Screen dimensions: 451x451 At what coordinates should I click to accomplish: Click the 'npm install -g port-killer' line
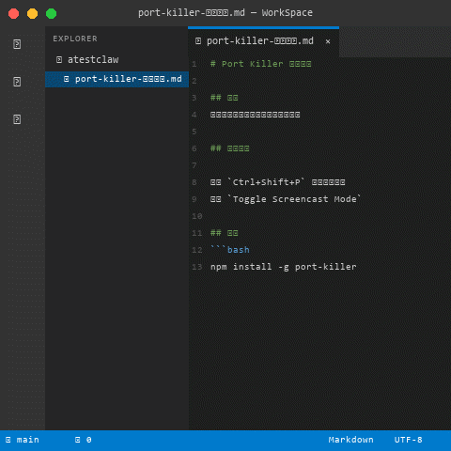point(284,267)
